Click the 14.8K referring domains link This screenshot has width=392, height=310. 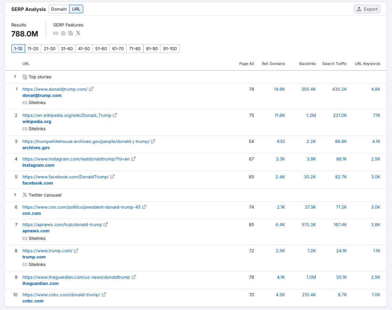[x=280, y=89]
